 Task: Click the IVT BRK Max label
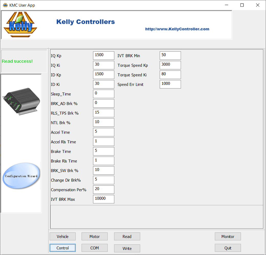pos(63,200)
